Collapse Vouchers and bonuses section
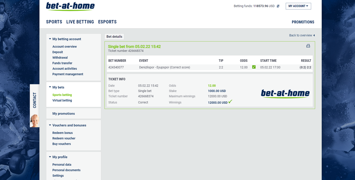 pos(50,125)
